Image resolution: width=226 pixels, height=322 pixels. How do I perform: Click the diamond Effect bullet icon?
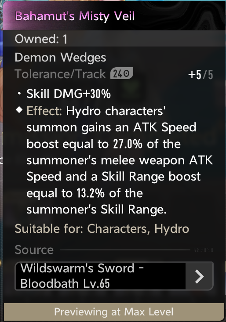click(x=19, y=110)
